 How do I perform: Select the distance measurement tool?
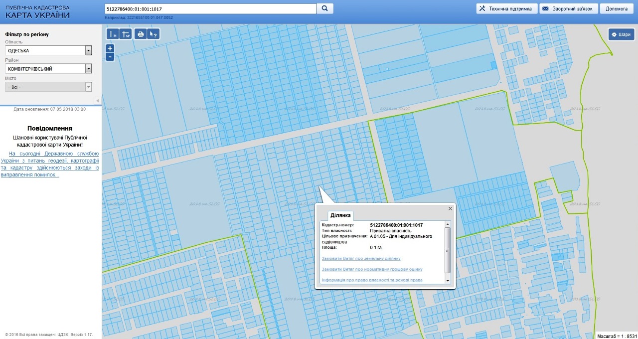tap(113, 34)
